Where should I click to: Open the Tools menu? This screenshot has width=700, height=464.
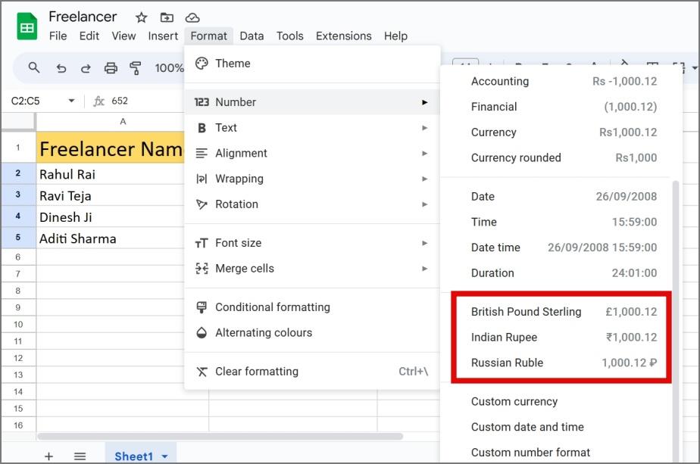[x=289, y=36]
